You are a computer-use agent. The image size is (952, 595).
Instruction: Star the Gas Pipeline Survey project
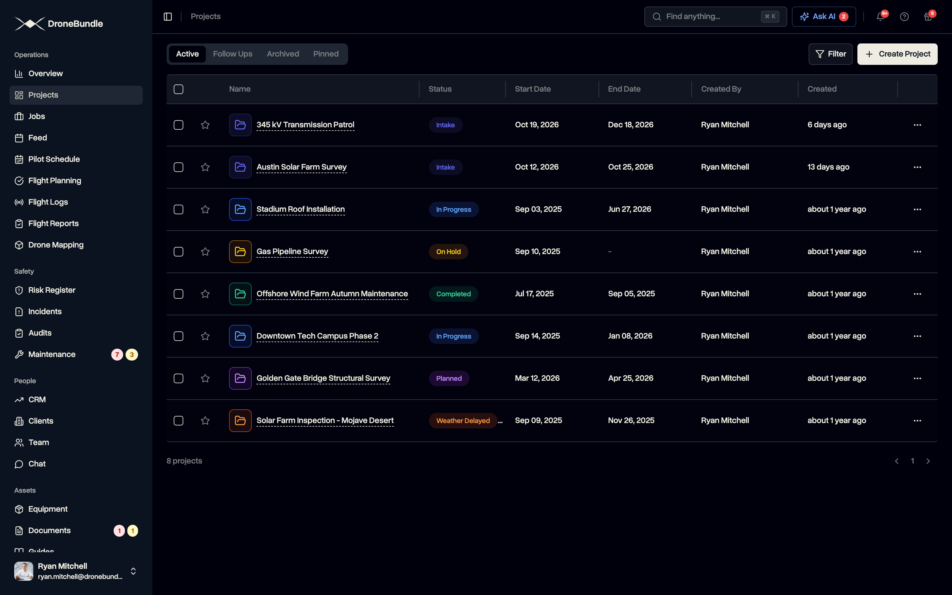[205, 252]
